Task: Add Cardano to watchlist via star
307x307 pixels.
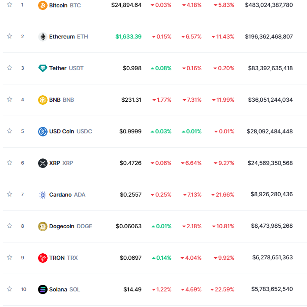Action: pyautogui.click(x=10, y=194)
